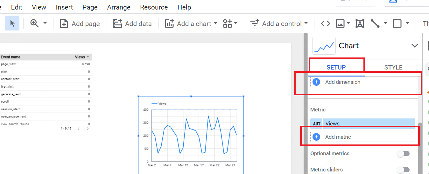Sort table by Views column header
The height and width of the screenshot is (174, 429).
point(80,57)
